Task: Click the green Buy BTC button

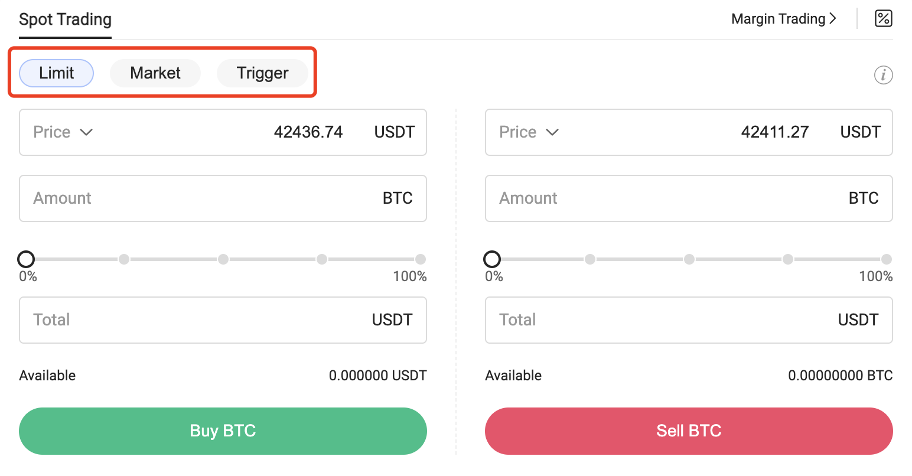Action: (x=223, y=431)
